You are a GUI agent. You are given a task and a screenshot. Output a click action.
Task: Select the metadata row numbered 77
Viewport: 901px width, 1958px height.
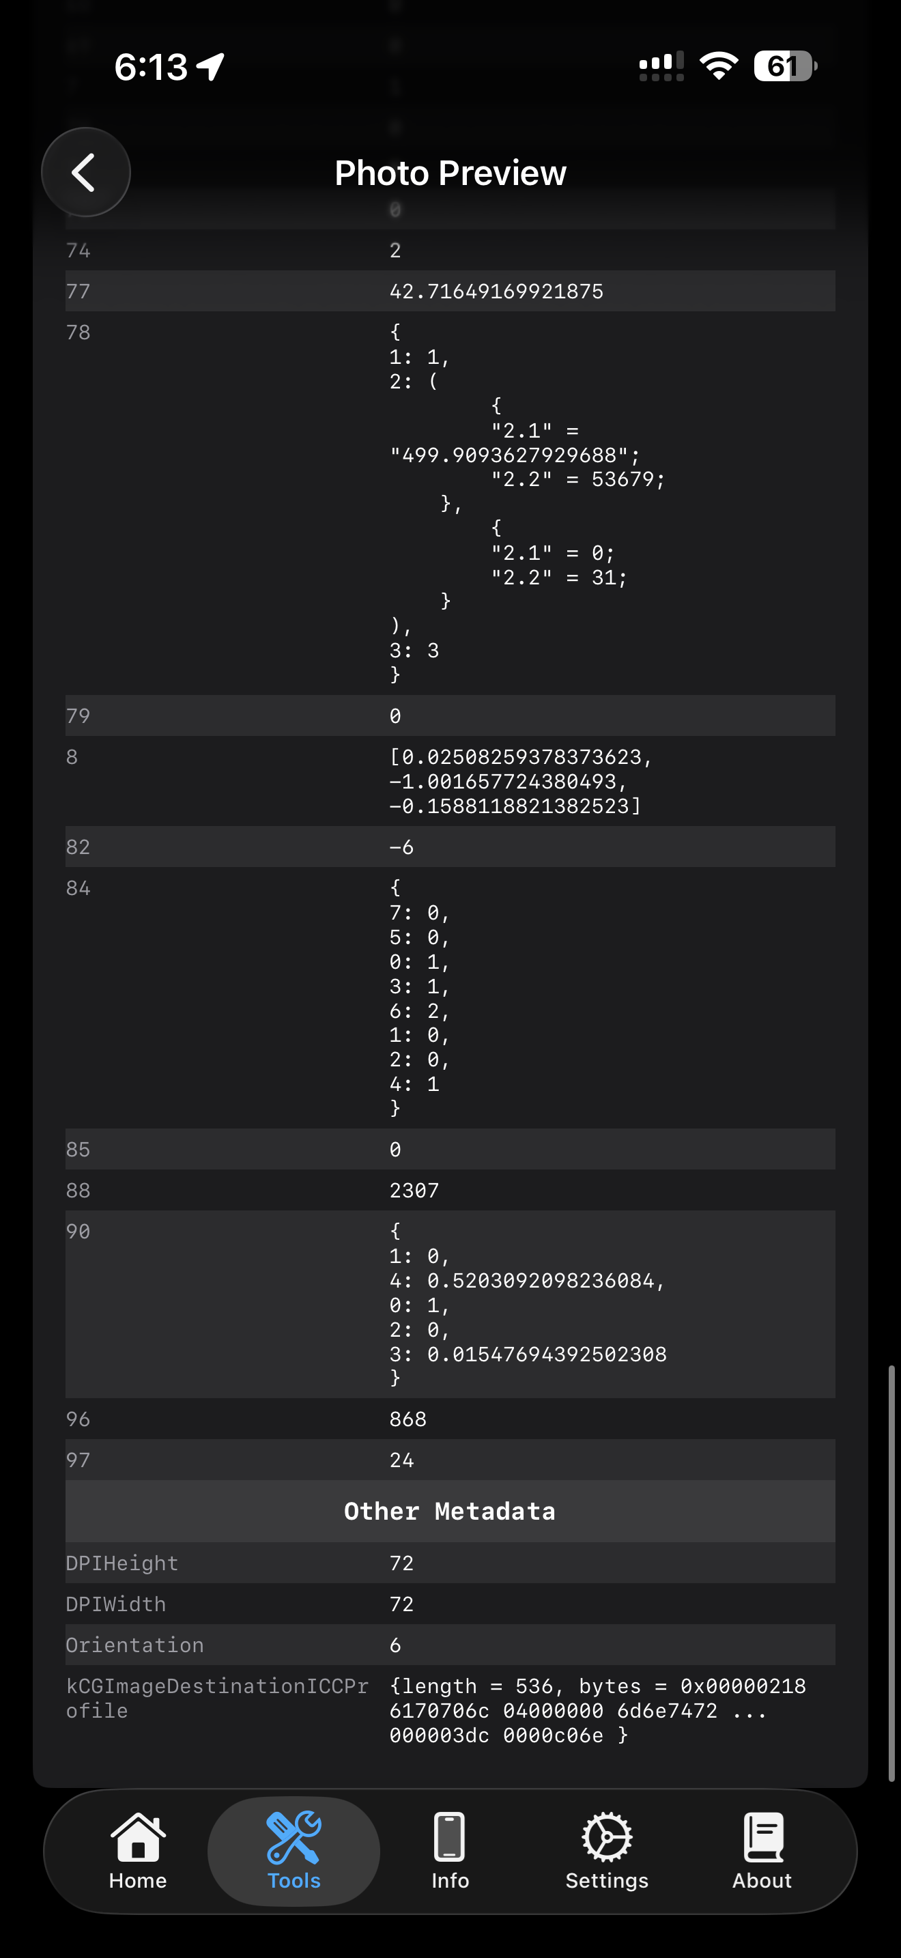[450, 290]
